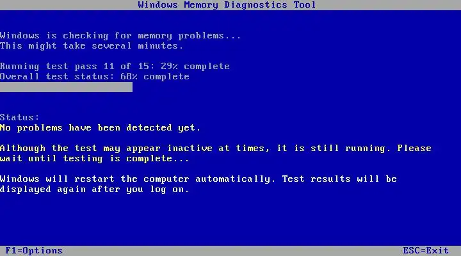Click the word 'Please' in yellow text
Viewport: 461px width, 256px height.
[x=414, y=148]
